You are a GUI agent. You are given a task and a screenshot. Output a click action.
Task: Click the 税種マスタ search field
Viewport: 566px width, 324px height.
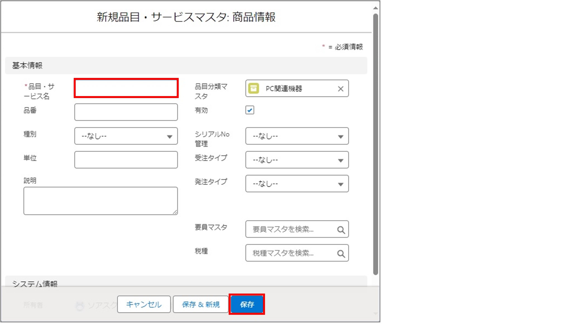[x=297, y=253]
